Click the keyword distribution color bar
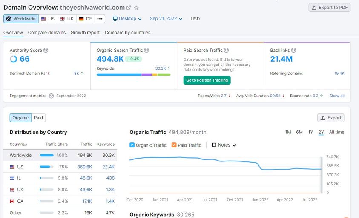Image resolution: width=359 pixels, height=218 pixels. [133, 75]
